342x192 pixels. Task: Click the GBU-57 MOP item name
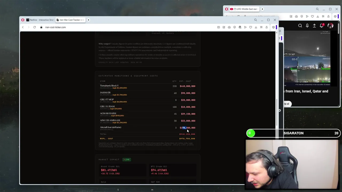coord(107,99)
